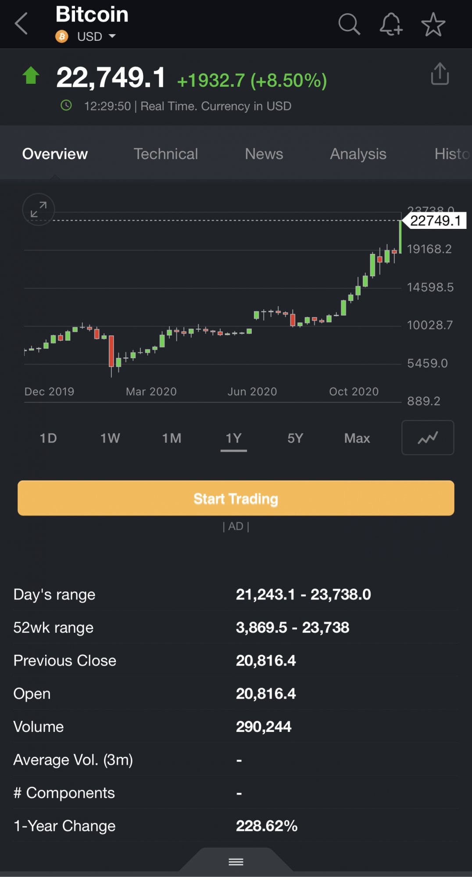Expand the chart to full screen
The image size is (472, 877).
39,210
